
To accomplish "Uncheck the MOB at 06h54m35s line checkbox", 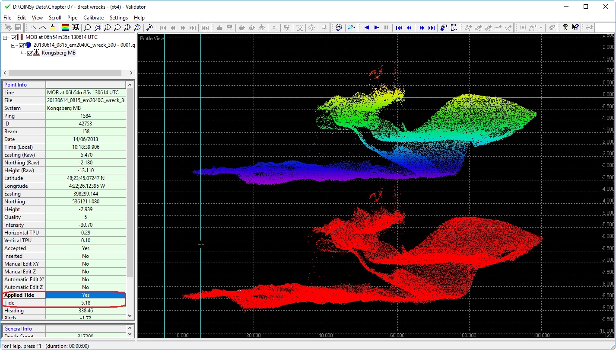I will coord(14,38).
